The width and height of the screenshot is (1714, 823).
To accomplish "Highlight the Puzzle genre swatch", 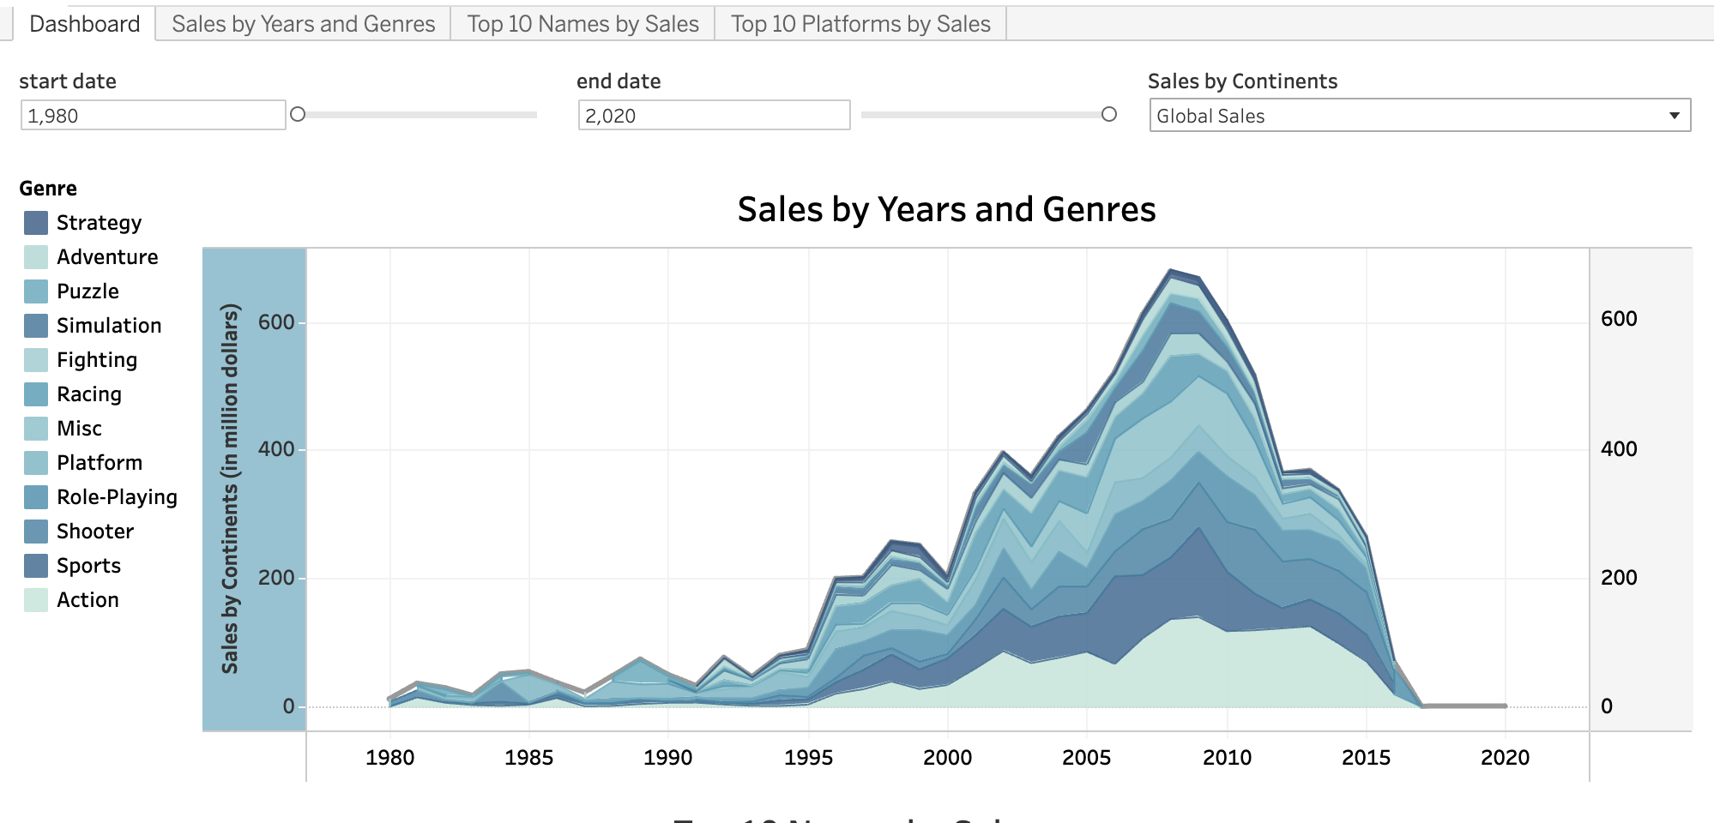I will (x=36, y=291).
